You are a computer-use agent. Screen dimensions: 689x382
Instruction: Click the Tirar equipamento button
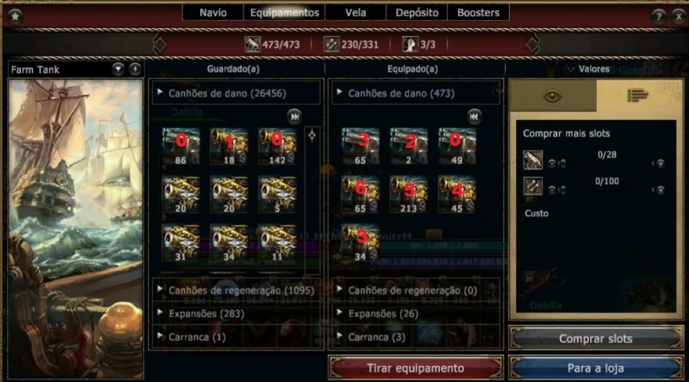415,368
